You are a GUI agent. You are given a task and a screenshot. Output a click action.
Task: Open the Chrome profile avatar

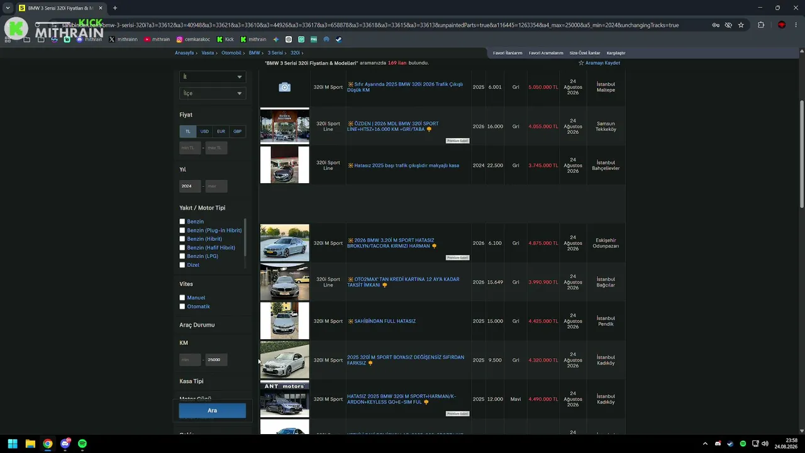point(782,25)
